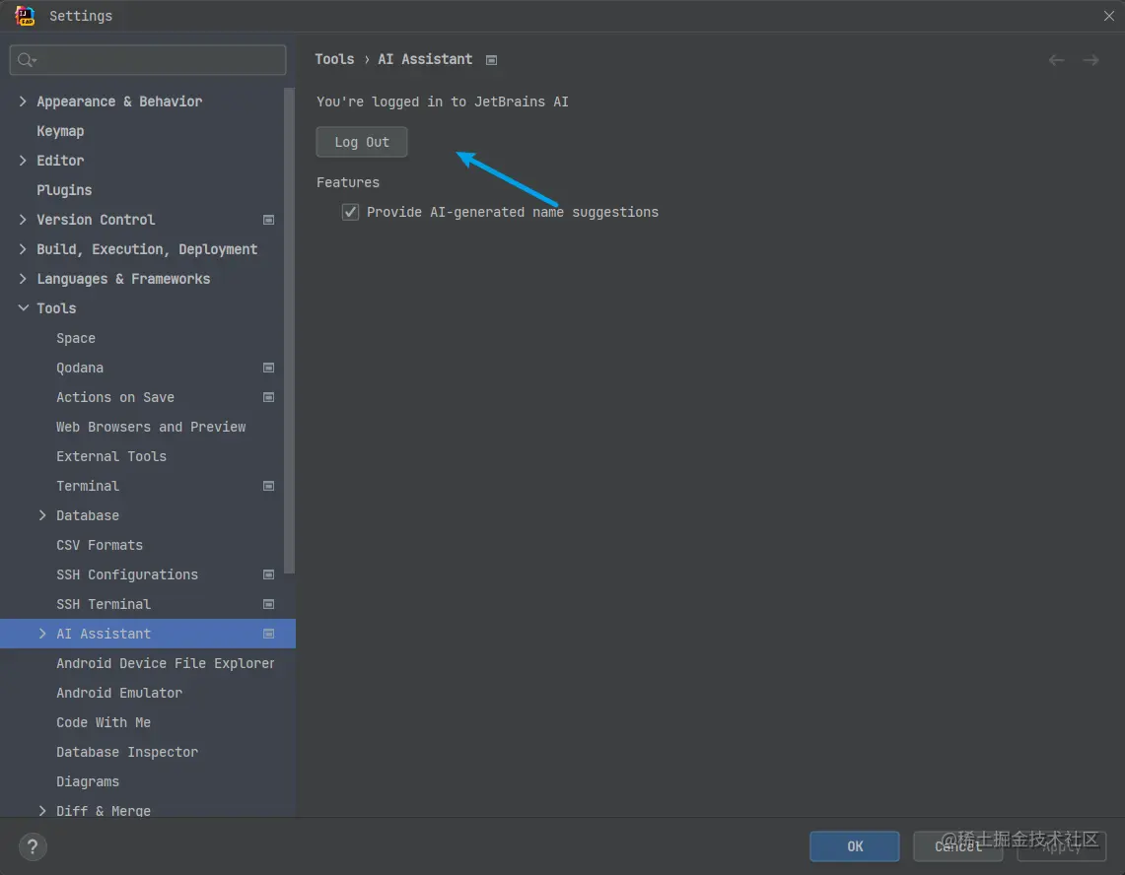The width and height of the screenshot is (1125, 875).
Task: Collapse the Tools section
Action: (x=23, y=307)
